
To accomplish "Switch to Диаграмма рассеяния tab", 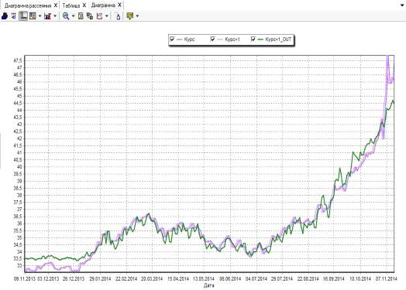I will [x=28, y=5].
